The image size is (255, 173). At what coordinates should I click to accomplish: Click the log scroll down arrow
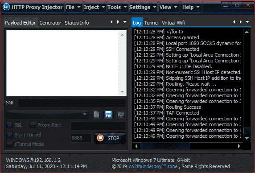247,138
